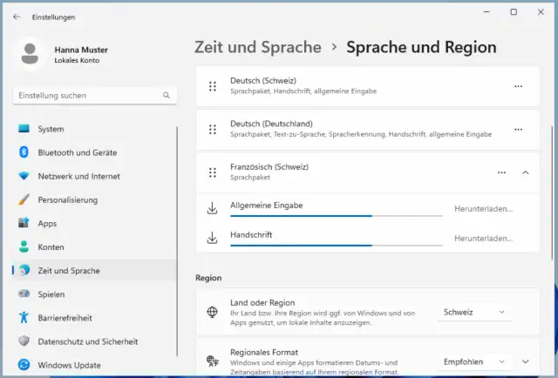Click the download icon next to Allgemeine Eingabe
The height and width of the screenshot is (378, 558).
point(212,209)
